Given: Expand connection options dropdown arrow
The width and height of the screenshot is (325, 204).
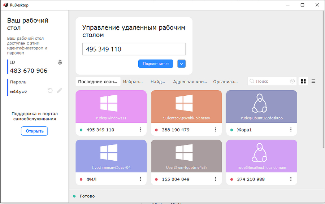Looking at the screenshot, I should click(x=181, y=64).
